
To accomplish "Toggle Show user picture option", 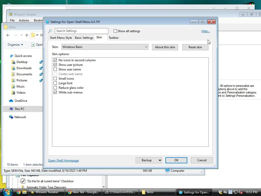I will (55, 65).
